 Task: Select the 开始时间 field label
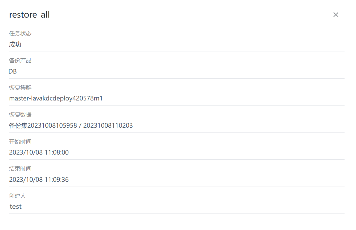[20, 142]
